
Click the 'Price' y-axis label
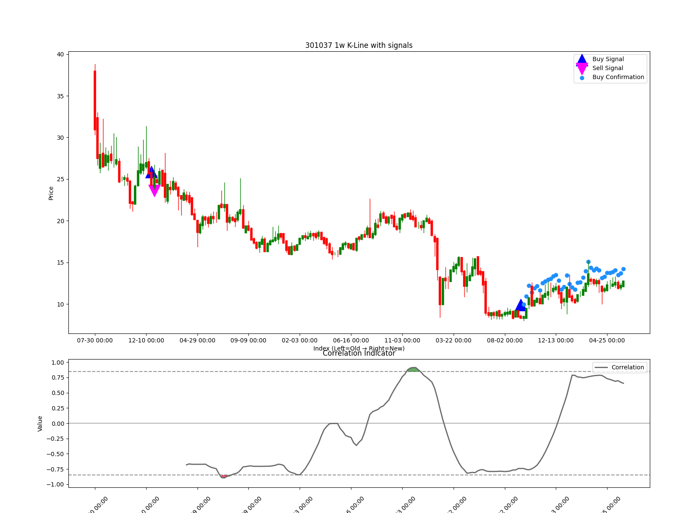51,193
